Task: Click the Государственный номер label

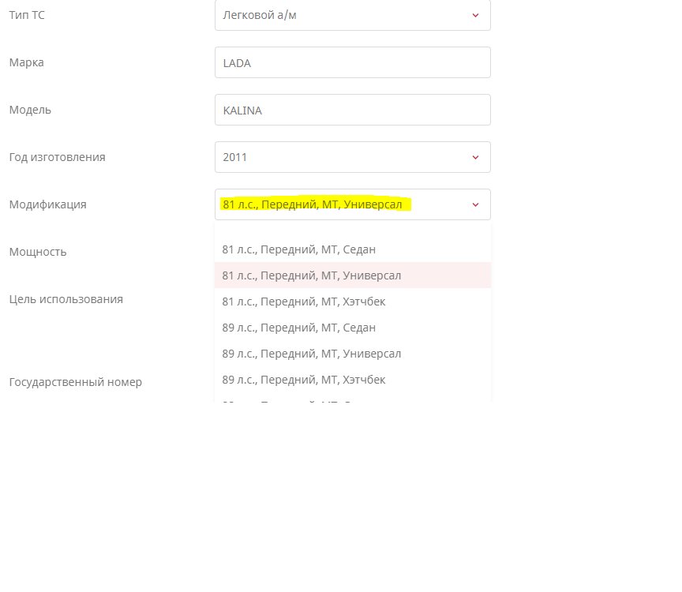Action: 76,382
